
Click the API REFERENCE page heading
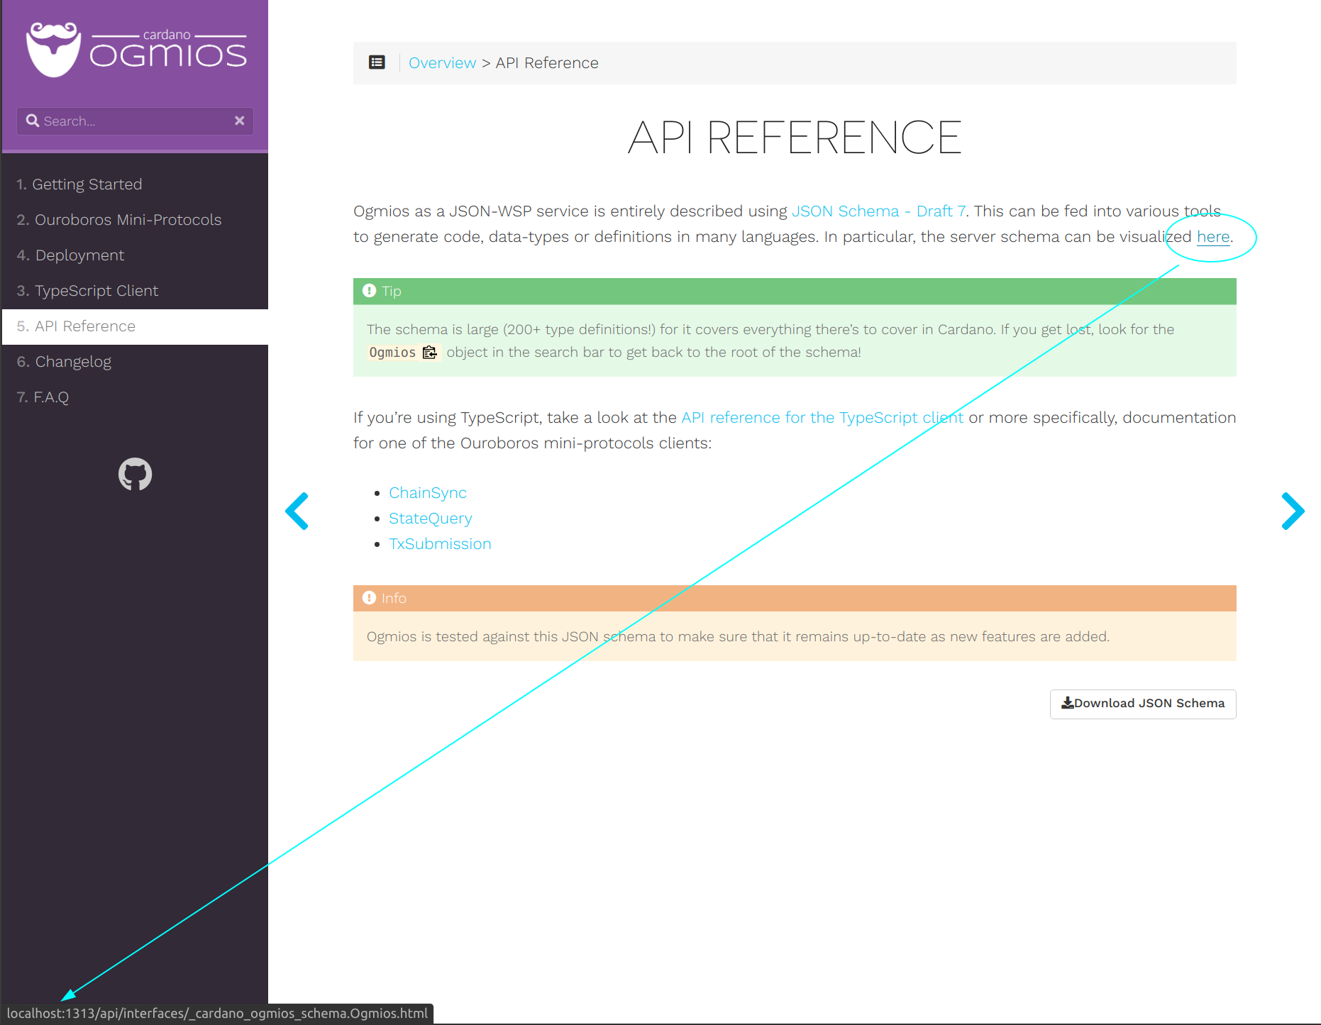pos(795,137)
